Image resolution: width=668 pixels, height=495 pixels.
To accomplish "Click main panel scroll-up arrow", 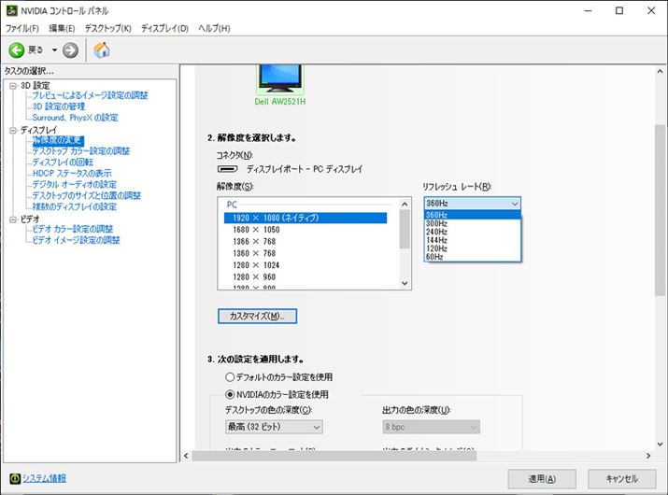I will (x=660, y=72).
